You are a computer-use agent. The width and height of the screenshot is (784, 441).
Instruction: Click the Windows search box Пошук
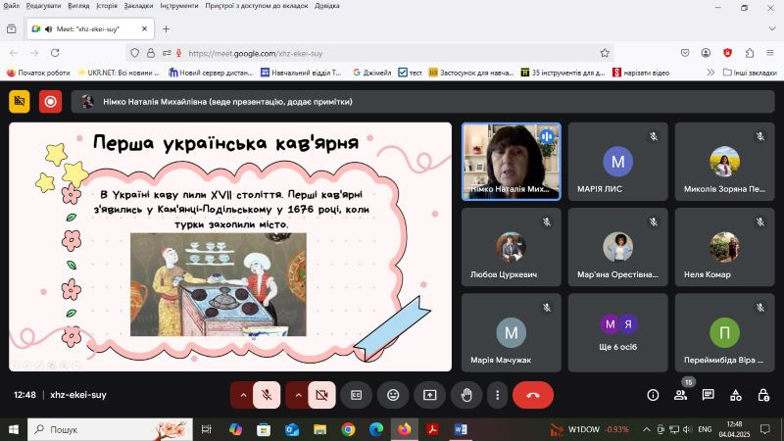tap(110, 429)
